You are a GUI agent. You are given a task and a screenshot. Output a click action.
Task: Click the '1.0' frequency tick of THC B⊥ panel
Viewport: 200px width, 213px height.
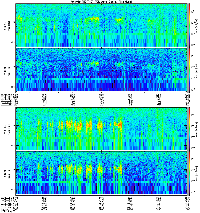tap(13, 125)
